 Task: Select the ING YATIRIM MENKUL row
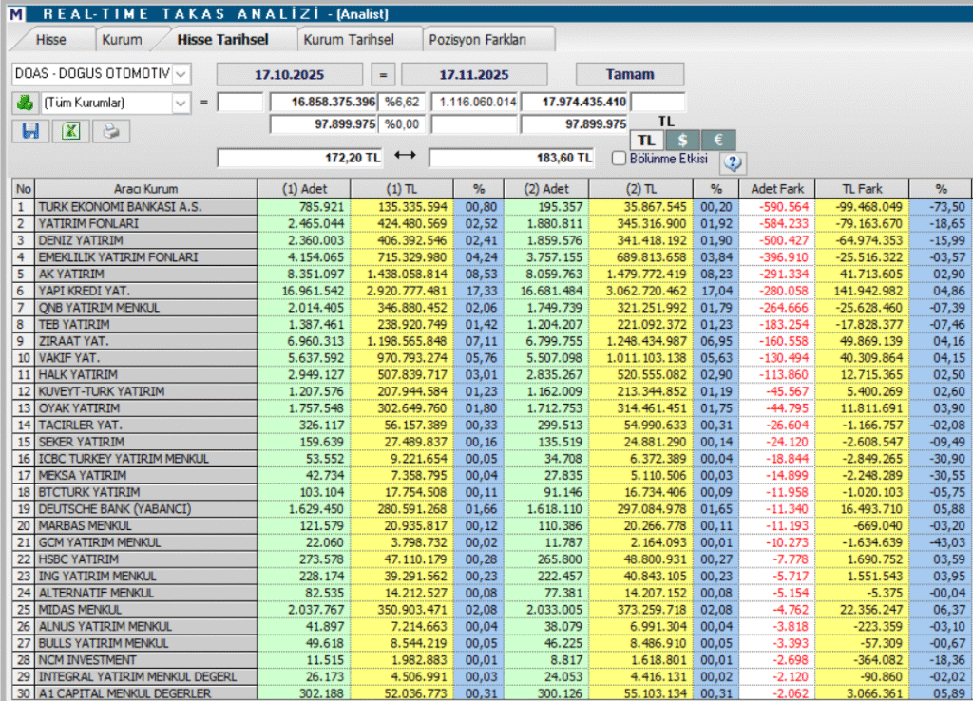[x=491, y=575]
